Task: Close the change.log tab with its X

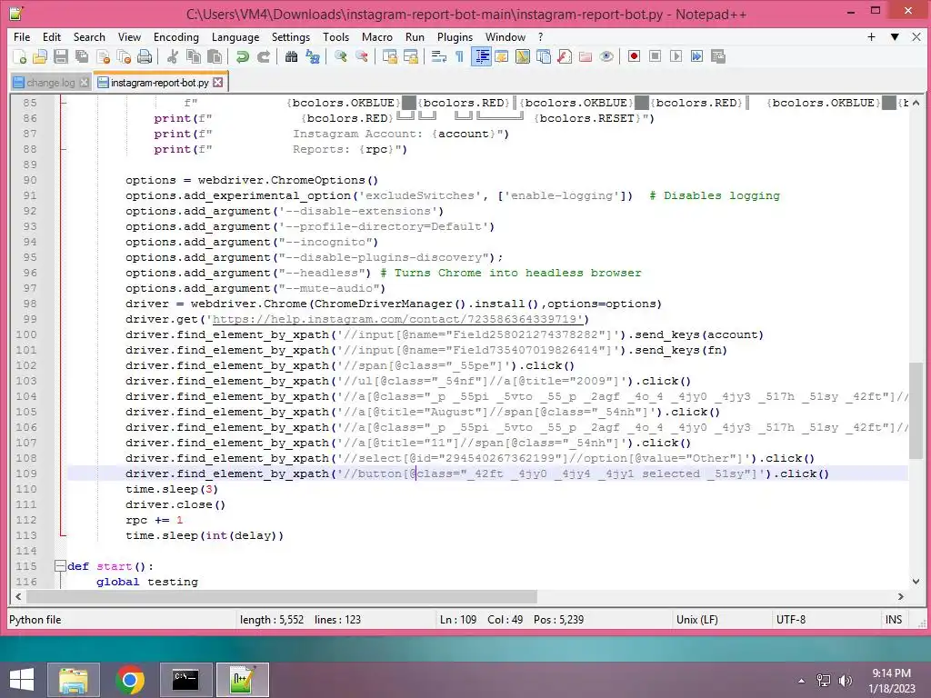Action: [x=85, y=83]
